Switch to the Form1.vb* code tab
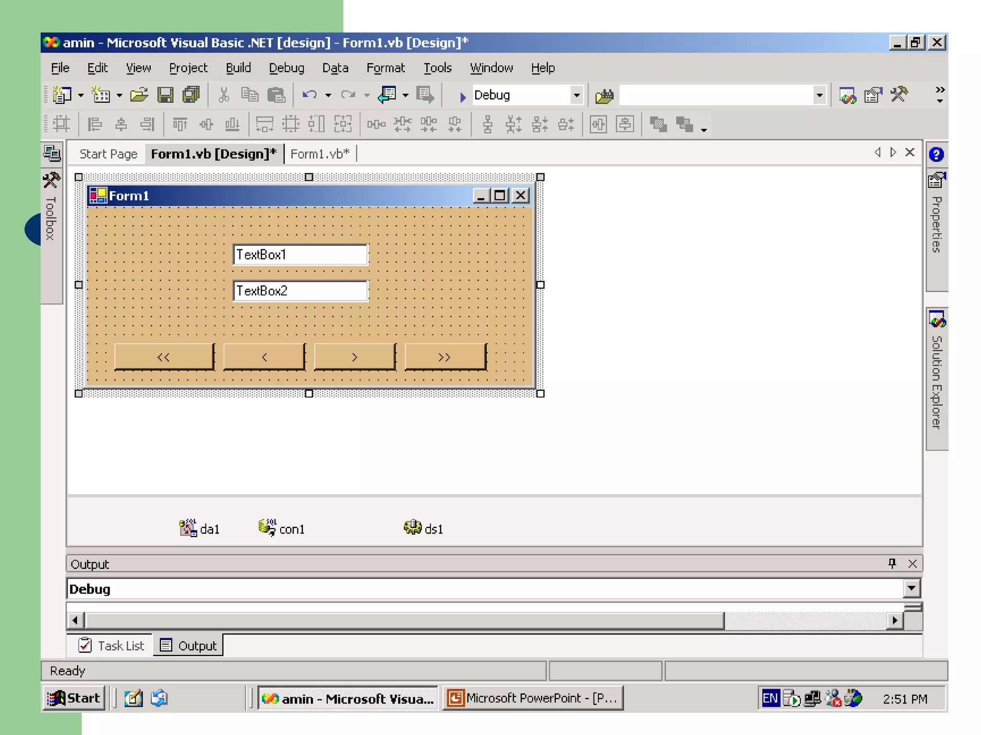Screen dimensions: 981x735 pyautogui.click(x=319, y=154)
